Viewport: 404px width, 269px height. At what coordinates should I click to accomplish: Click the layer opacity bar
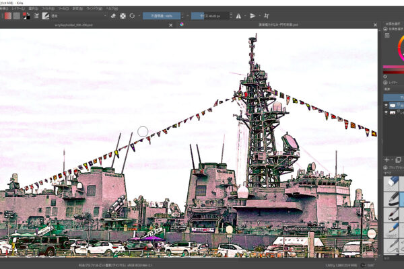tap(394, 98)
